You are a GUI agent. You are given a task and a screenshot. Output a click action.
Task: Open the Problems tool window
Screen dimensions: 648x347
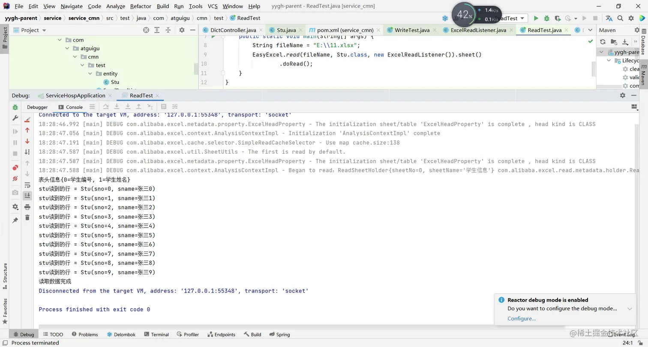[84, 335]
